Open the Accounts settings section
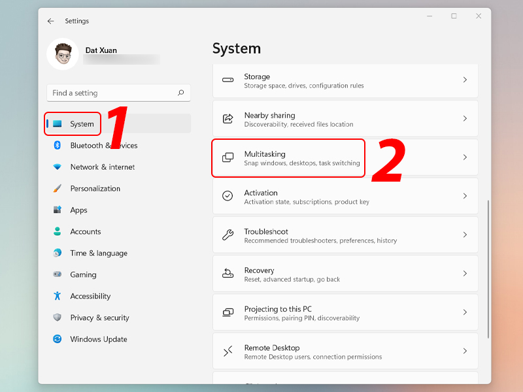This screenshot has width=523, height=392. [118, 231]
